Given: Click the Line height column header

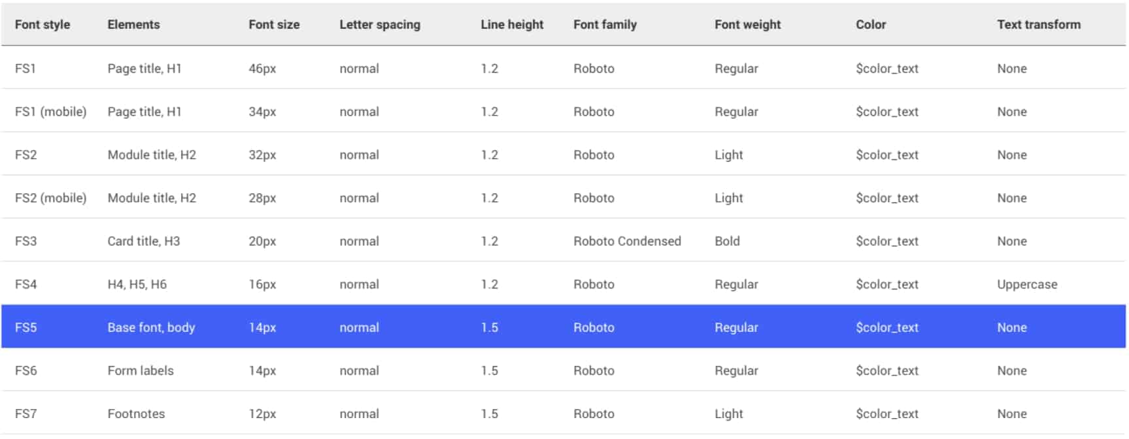Looking at the screenshot, I should coord(512,25).
